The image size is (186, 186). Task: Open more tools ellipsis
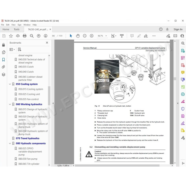(x=154, y=36)
